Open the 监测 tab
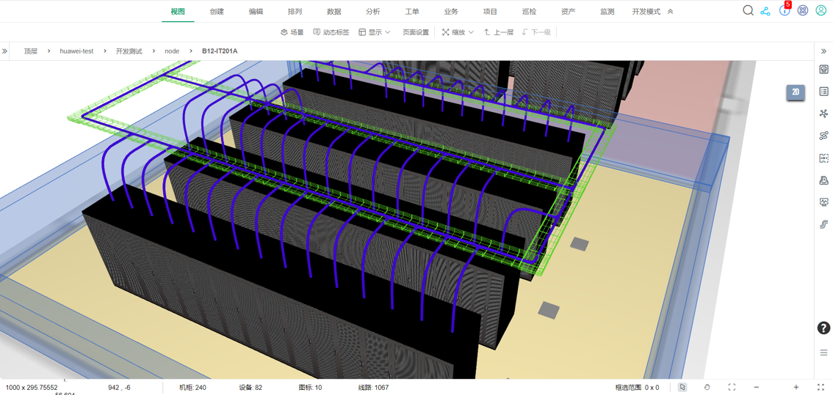 (607, 12)
